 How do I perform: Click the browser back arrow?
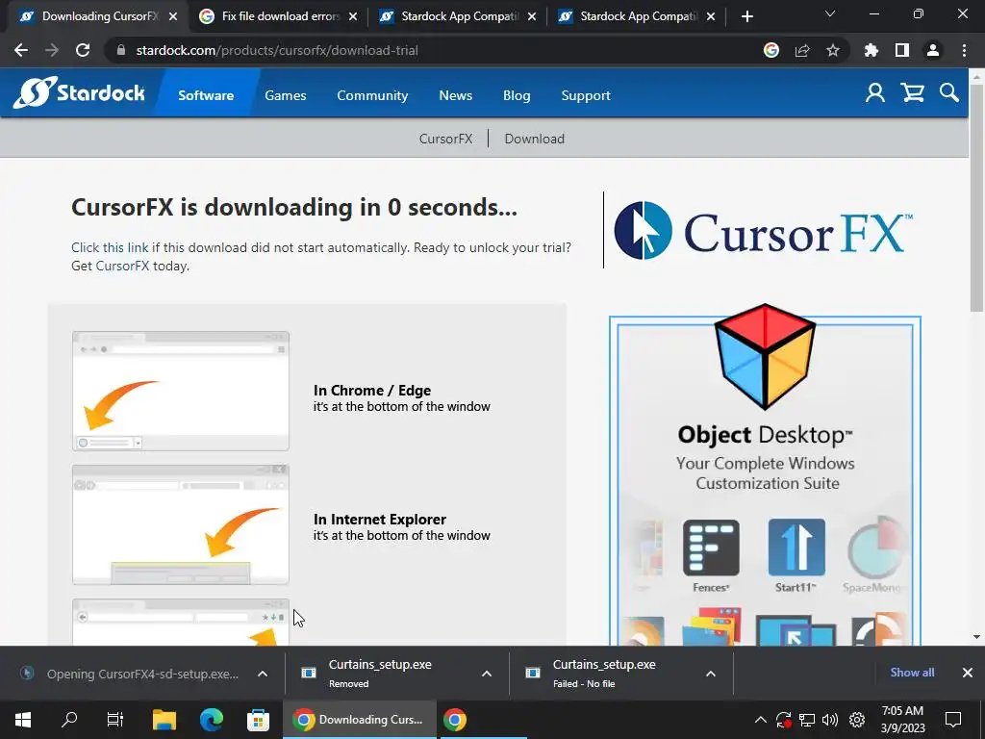coord(21,50)
